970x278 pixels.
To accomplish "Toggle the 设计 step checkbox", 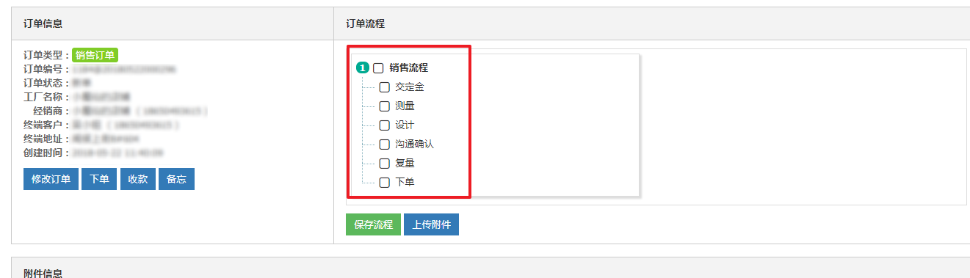I will pos(384,125).
